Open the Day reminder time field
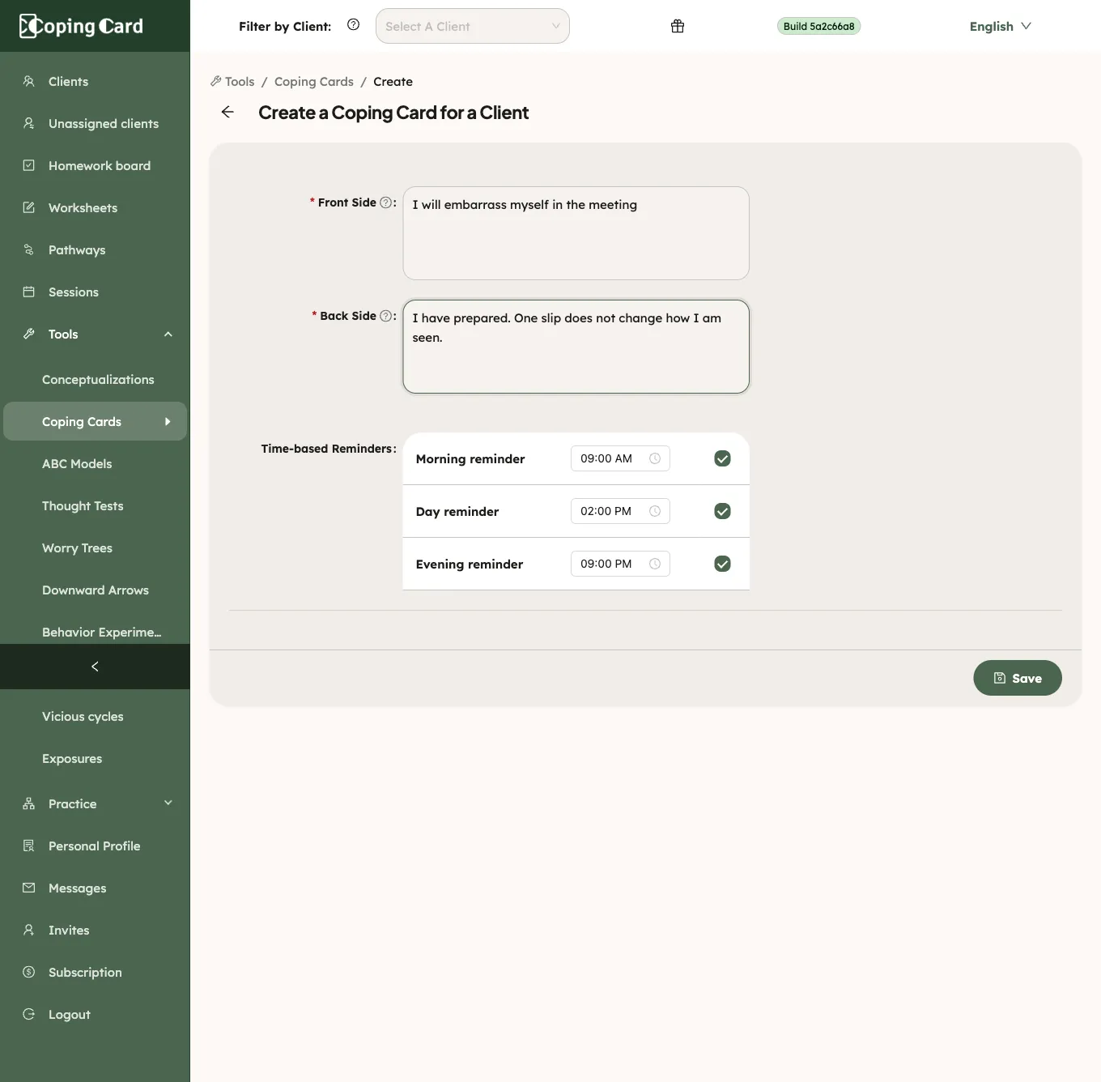1101x1082 pixels. pyautogui.click(x=620, y=511)
